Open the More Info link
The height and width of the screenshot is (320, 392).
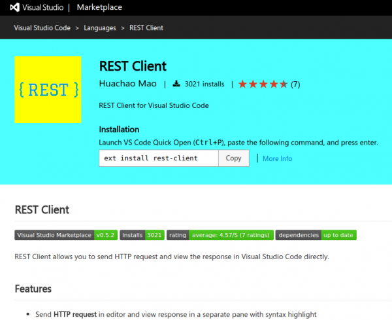277,158
